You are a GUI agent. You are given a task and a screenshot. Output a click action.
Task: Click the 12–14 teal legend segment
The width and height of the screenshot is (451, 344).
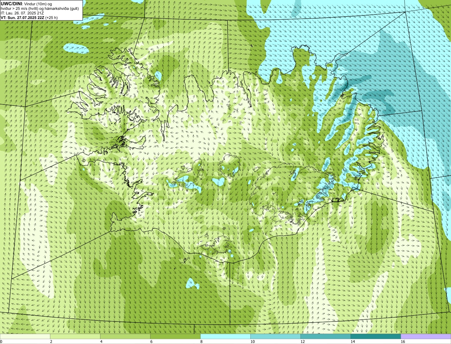click(326, 336)
